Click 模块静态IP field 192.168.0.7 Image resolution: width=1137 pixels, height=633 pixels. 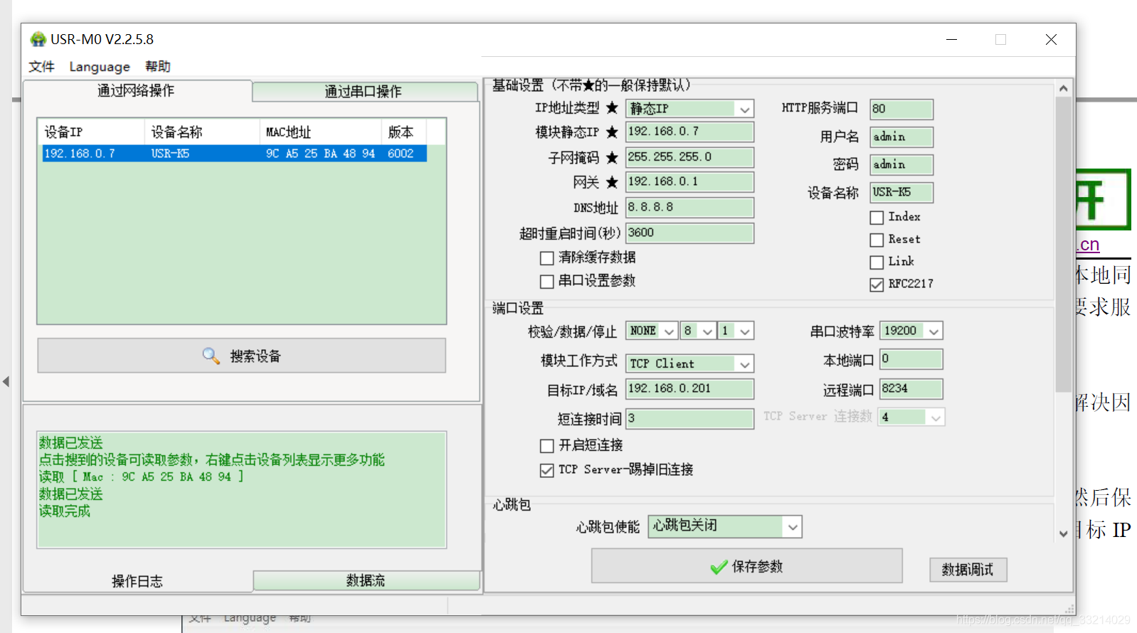tap(689, 132)
